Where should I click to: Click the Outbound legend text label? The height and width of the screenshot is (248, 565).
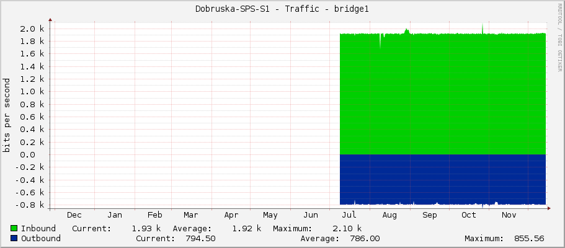click(x=41, y=239)
